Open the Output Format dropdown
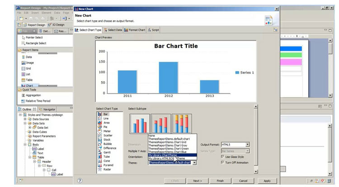The width and height of the screenshot is (339, 187). (x=247, y=145)
